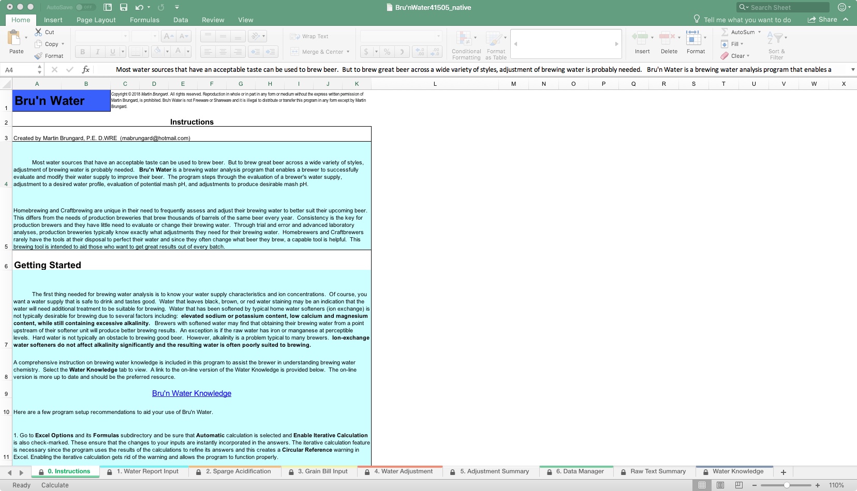
Task: Open the Bru'n Water Knowledge link
Action: [x=191, y=393]
